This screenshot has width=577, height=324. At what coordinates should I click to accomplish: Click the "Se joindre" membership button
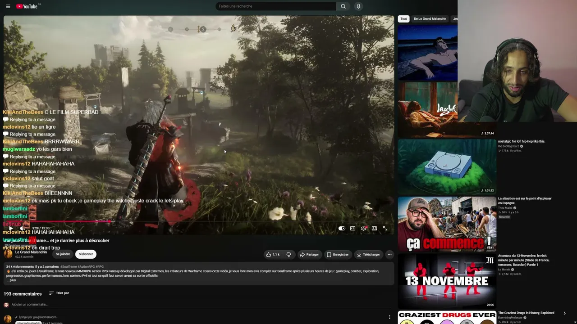pos(63,254)
